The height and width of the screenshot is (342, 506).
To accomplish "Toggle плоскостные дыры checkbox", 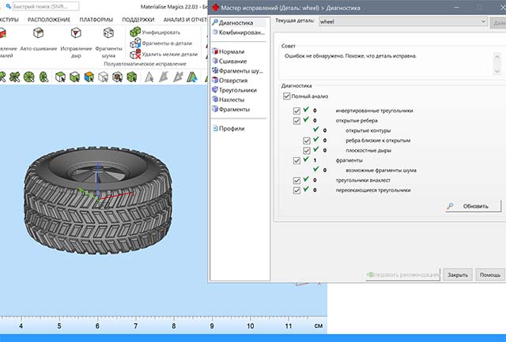I will (308, 150).
